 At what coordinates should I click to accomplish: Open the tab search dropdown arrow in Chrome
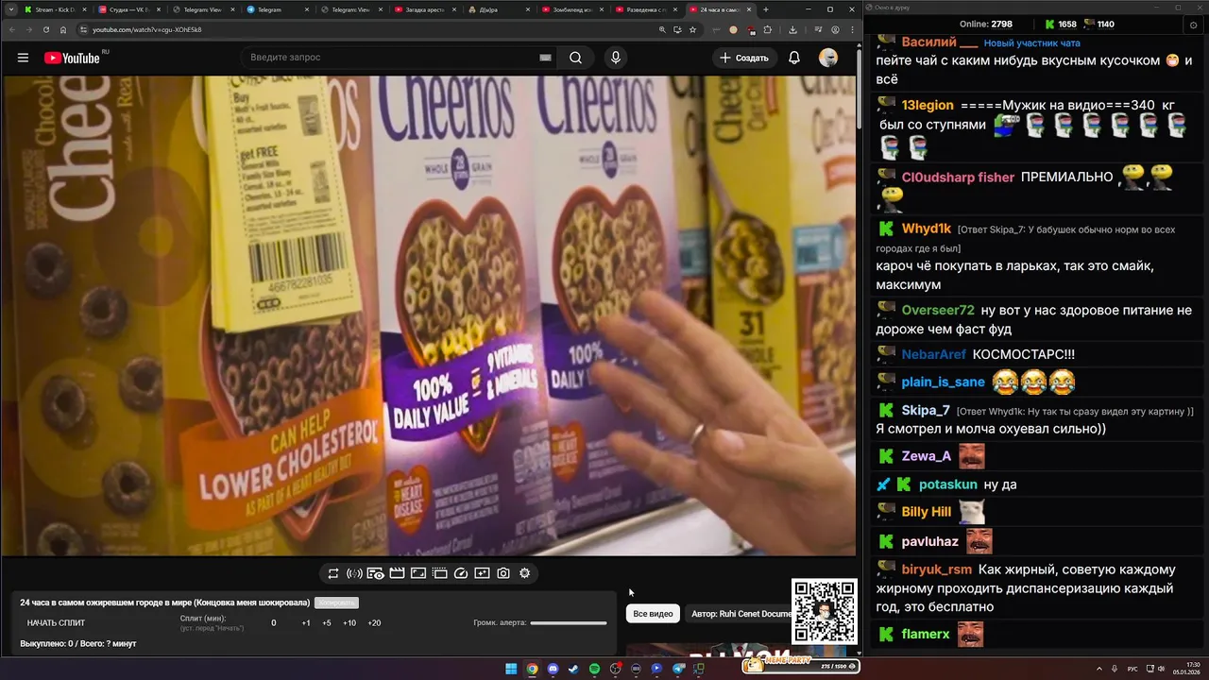10,9
